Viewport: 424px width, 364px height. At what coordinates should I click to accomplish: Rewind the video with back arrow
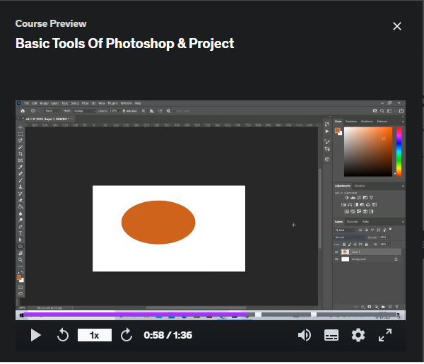[63, 335]
